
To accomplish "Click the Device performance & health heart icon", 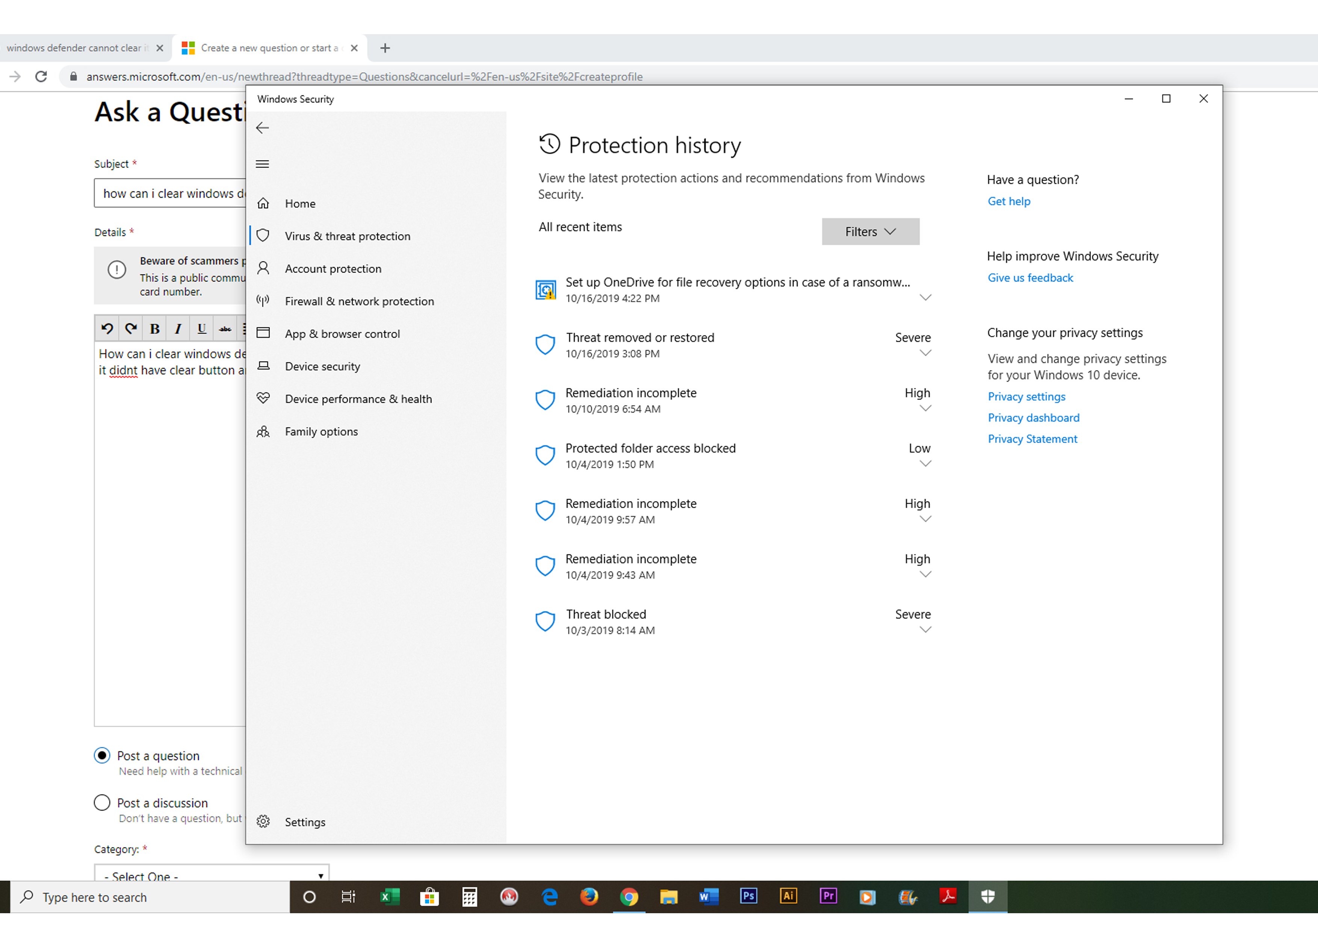I will coord(263,398).
